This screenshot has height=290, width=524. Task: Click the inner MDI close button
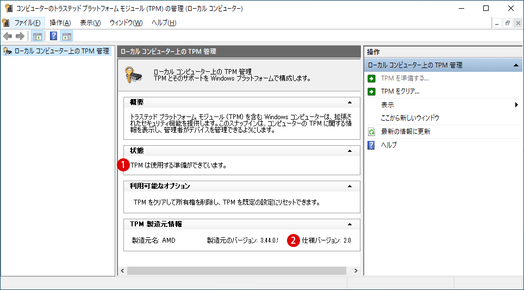point(518,23)
